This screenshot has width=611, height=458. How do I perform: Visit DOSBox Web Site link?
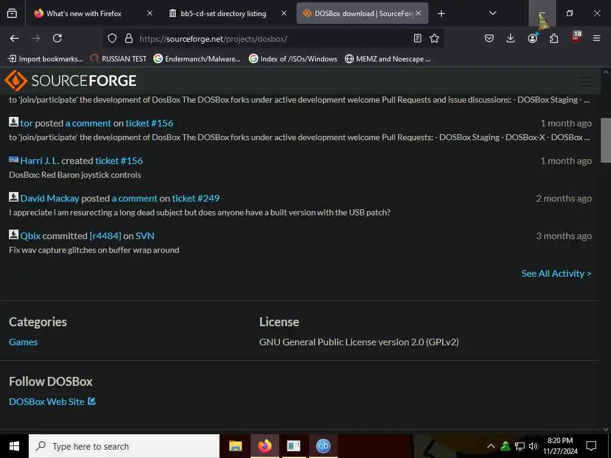47,401
